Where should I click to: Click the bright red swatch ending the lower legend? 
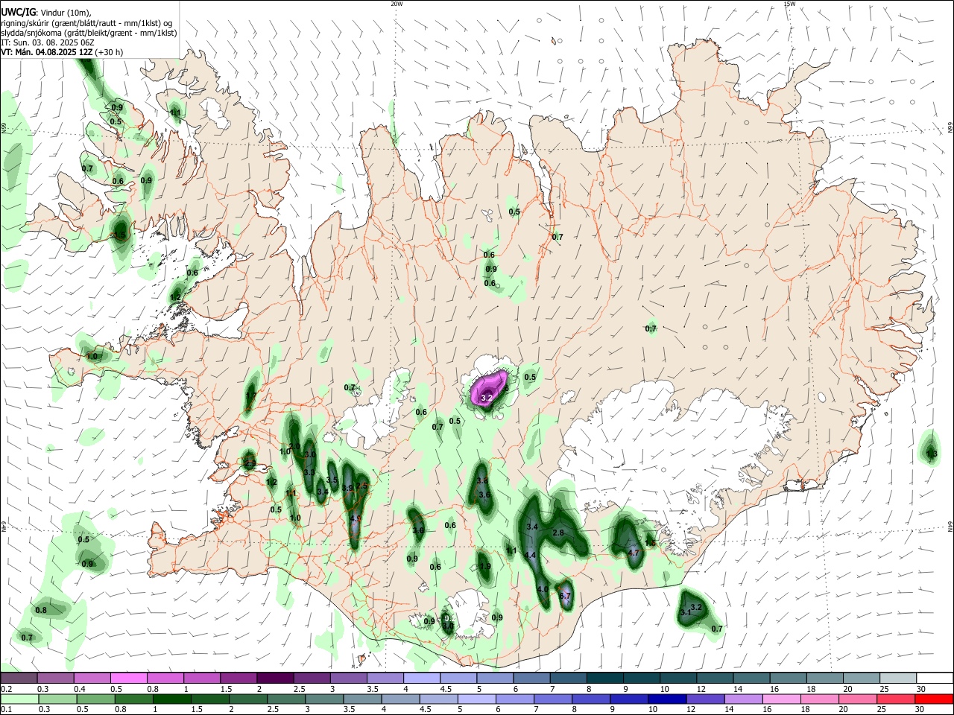935,699
